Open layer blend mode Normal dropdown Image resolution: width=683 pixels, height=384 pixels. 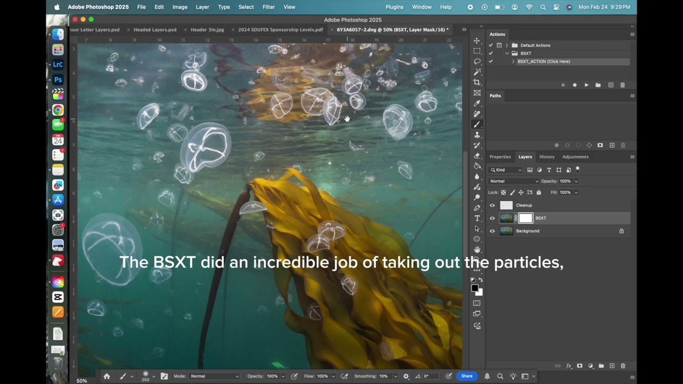click(x=514, y=181)
